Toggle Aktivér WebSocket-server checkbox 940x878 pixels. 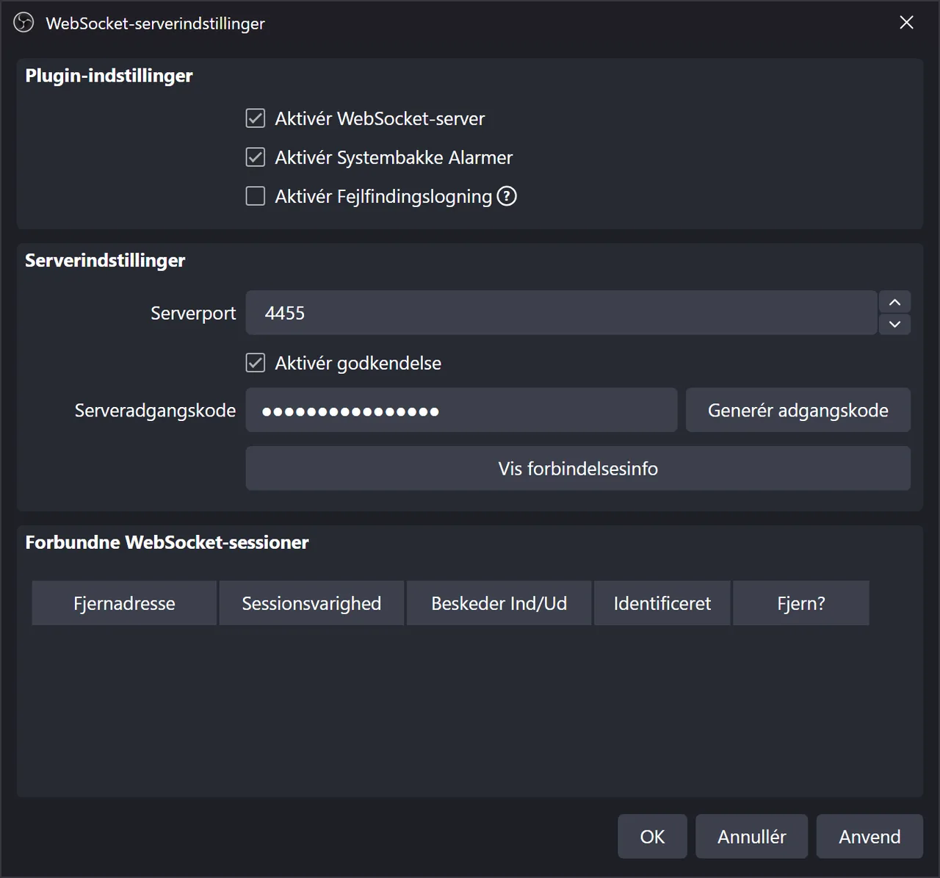click(x=256, y=118)
